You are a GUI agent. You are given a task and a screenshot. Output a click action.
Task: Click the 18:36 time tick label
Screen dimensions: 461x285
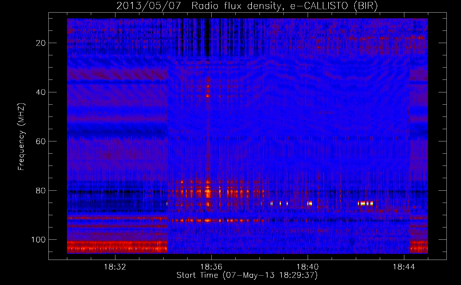(211, 267)
